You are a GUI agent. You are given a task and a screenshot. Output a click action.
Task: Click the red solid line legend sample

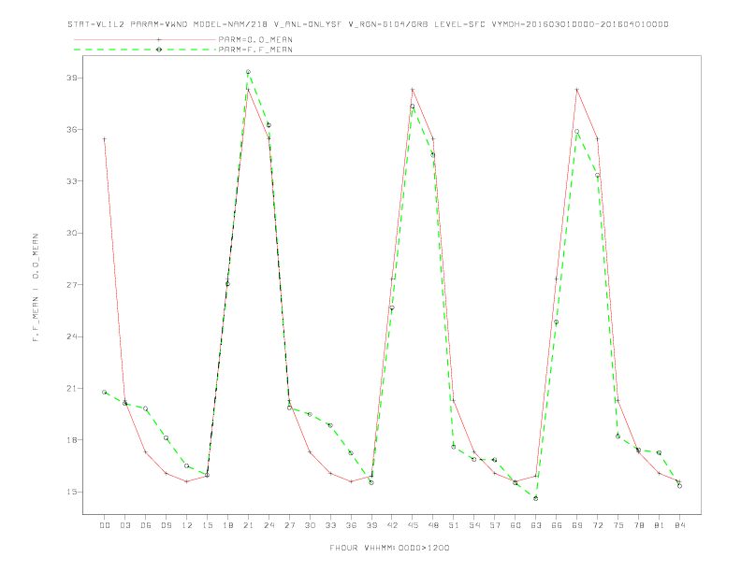(145, 39)
